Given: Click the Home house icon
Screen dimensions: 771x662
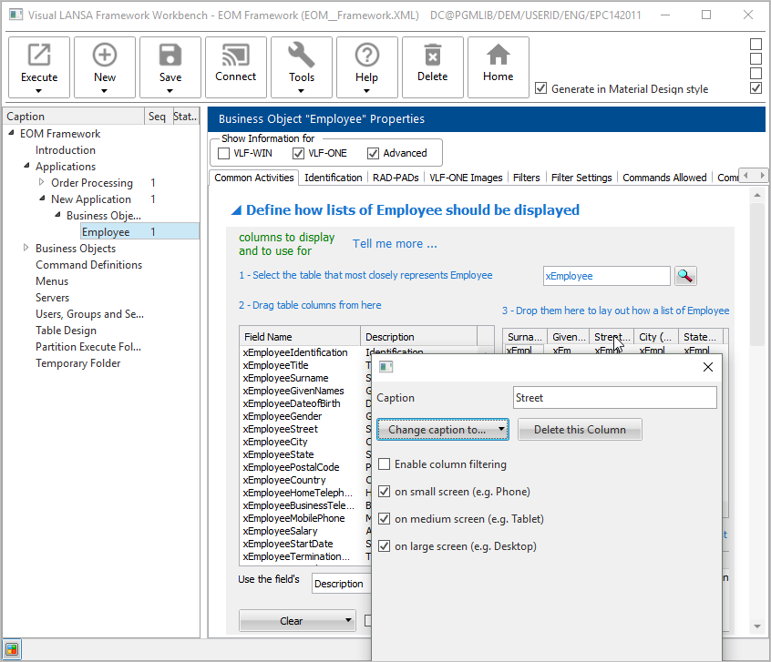Looking at the screenshot, I should [499, 56].
